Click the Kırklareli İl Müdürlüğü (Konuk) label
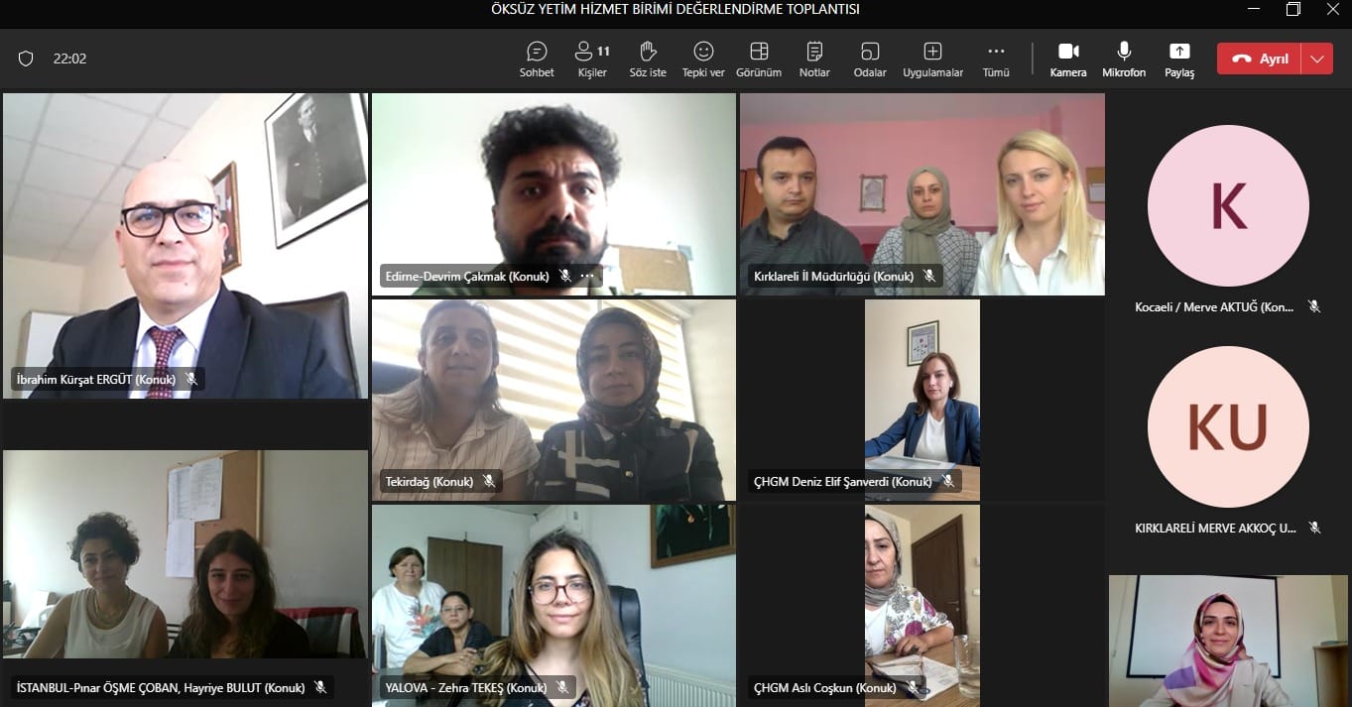1352x707 pixels. tap(833, 277)
